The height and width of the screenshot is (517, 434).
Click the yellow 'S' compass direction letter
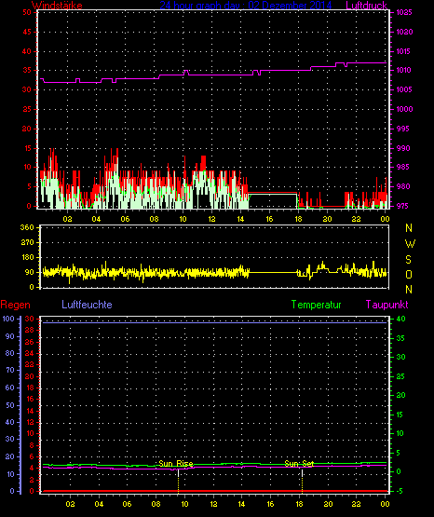(408, 260)
